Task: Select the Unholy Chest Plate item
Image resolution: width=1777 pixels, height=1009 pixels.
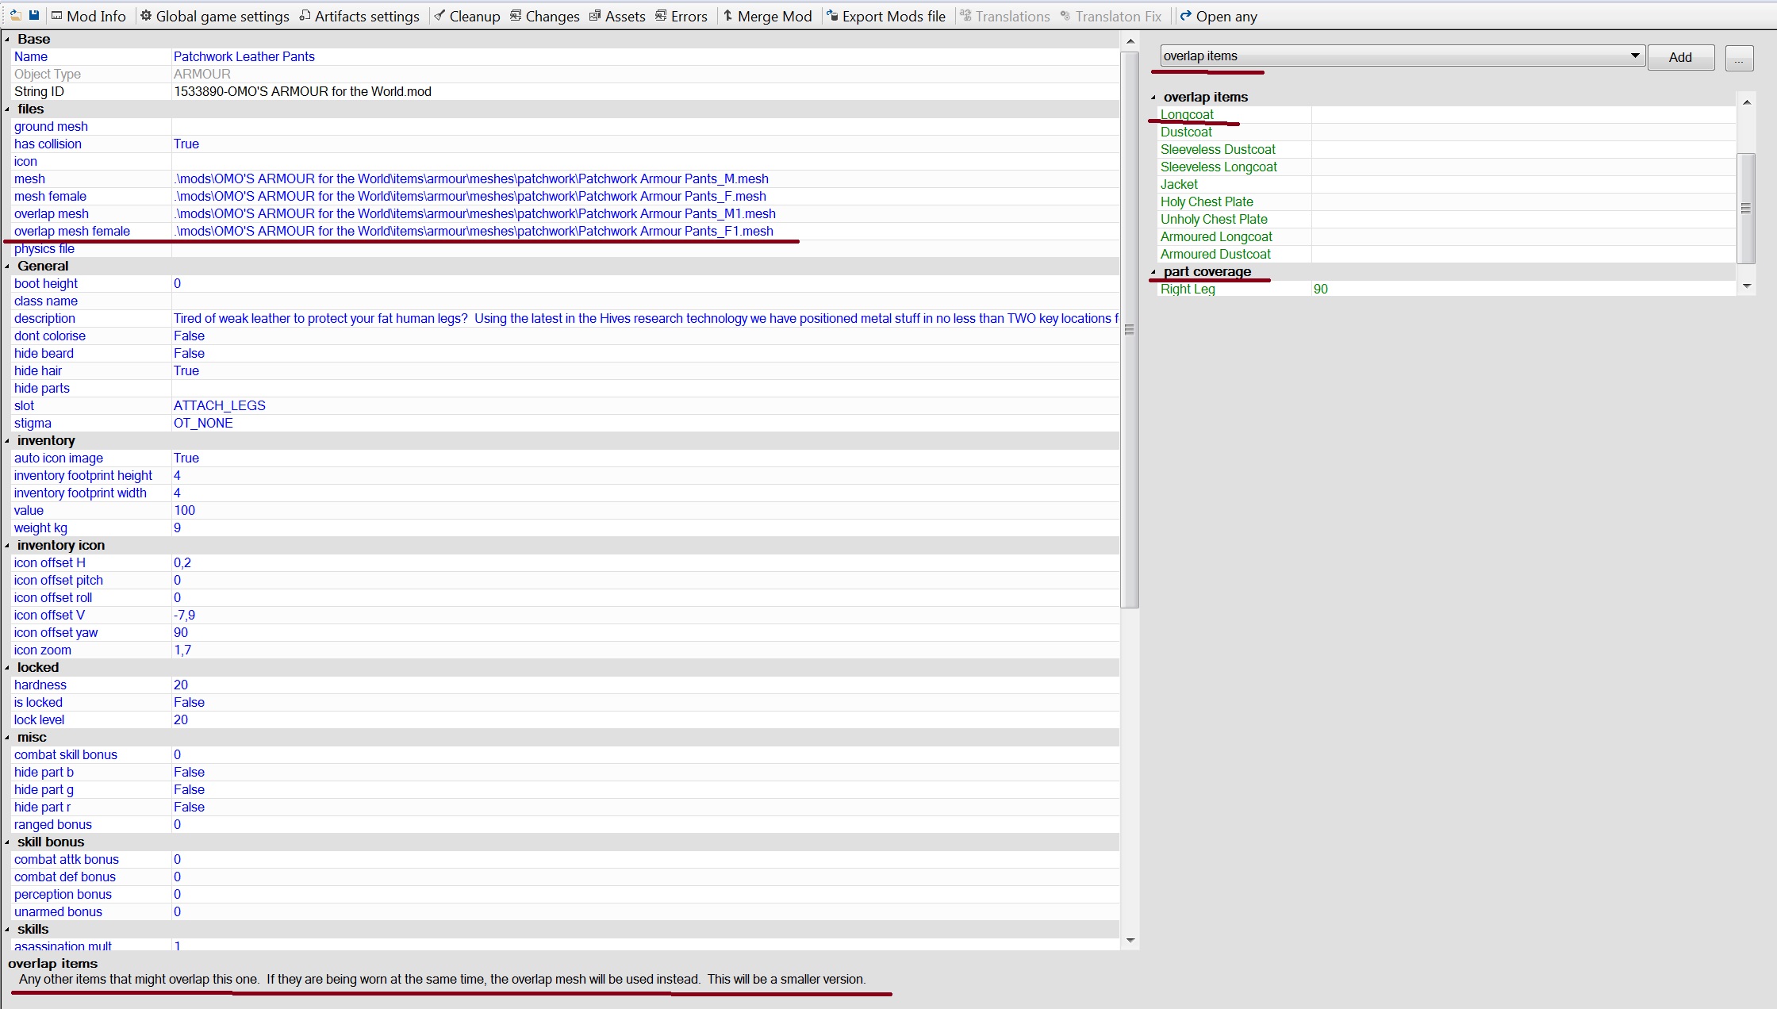Action: pos(1214,219)
